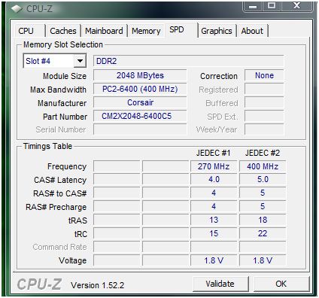Click the tRC value 22
The image size is (319, 298).
pyautogui.click(x=263, y=233)
